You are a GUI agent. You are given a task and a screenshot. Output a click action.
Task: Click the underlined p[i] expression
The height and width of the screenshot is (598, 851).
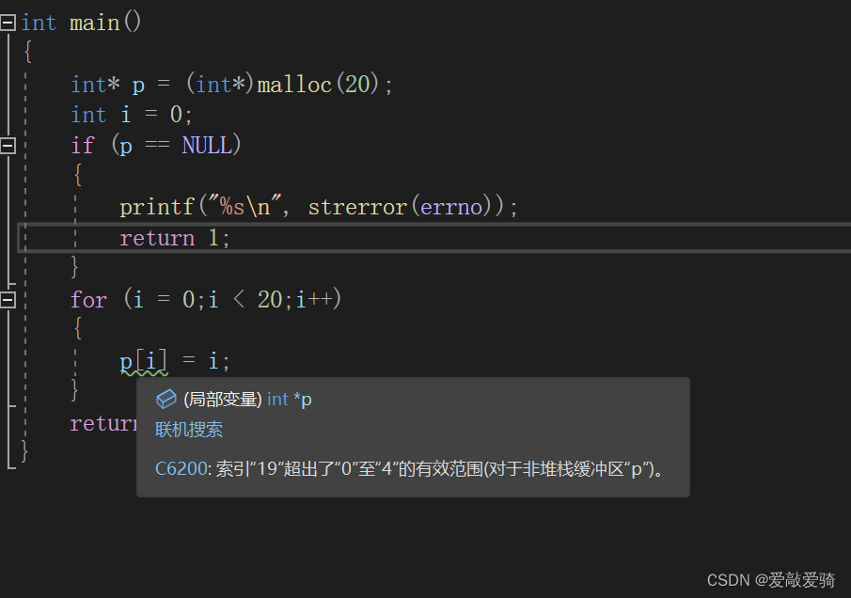pyautogui.click(x=142, y=360)
